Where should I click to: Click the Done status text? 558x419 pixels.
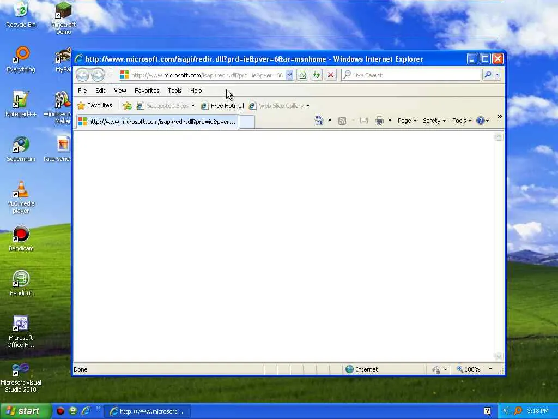(81, 369)
